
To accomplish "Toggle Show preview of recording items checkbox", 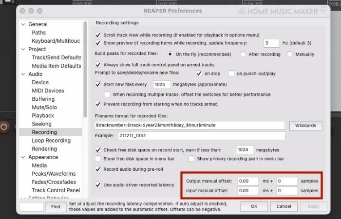I will tap(98, 43).
